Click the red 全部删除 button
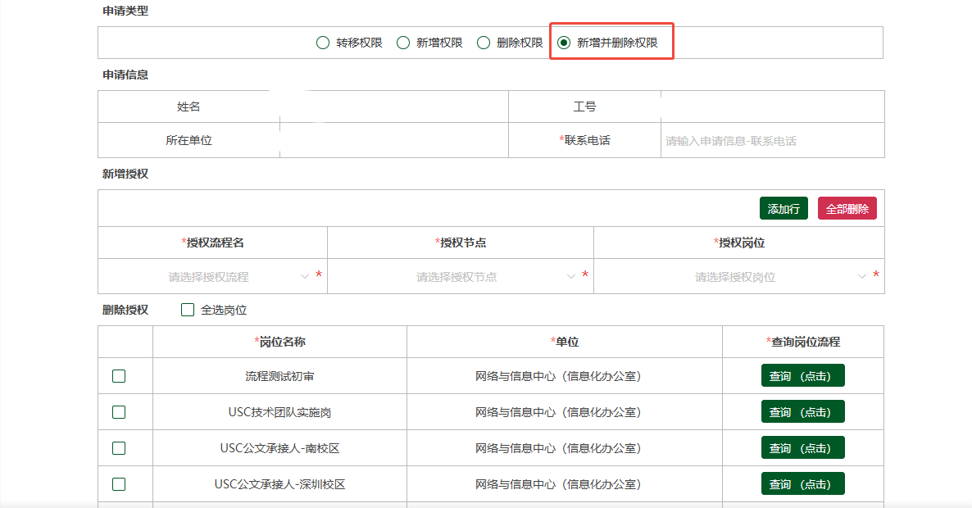Screen dimensions: 972x508 [x=847, y=209]
